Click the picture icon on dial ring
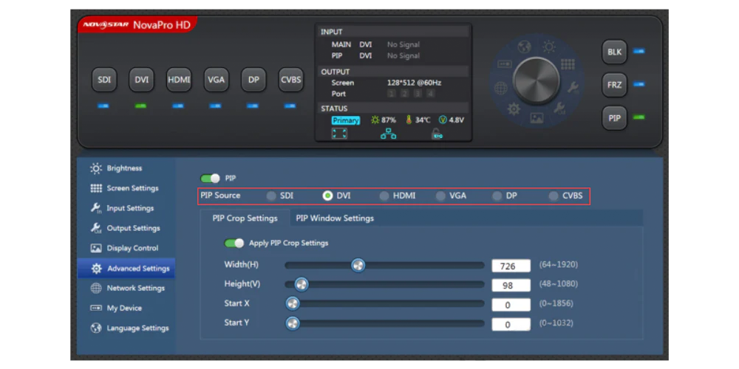 537,118
